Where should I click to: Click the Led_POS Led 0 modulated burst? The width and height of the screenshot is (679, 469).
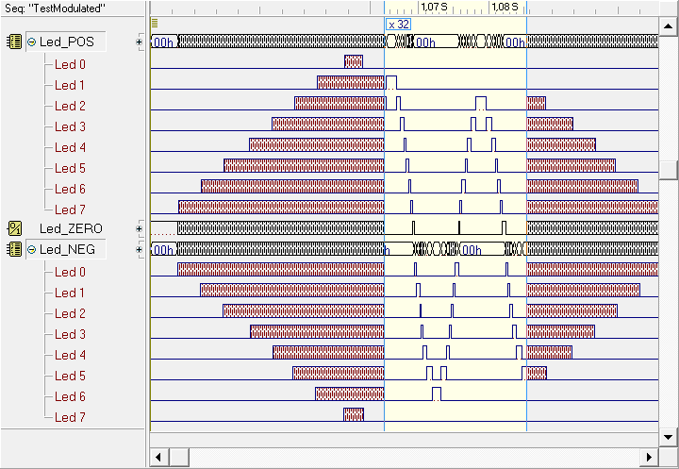click(354, 61)
